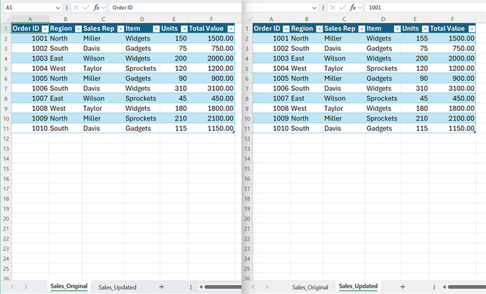Go to next sheet arrow in left window
The height and width of the screenshot is (294, 486).
click(x=26, y=287)
